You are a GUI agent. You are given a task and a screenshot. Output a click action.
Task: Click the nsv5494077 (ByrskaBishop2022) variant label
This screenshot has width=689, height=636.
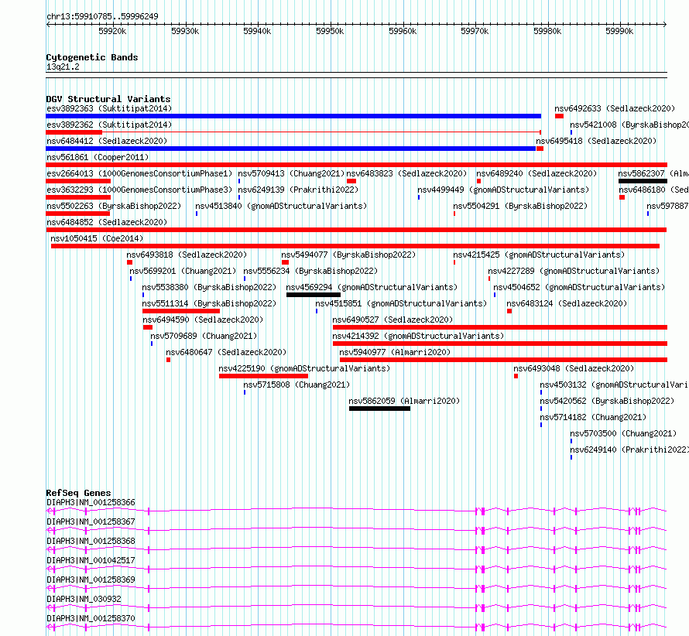point(348,255)
